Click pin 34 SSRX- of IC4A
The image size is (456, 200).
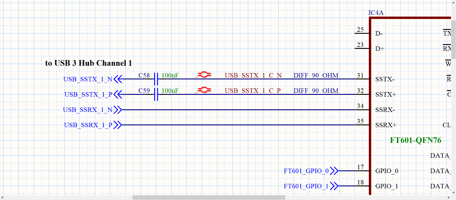[x=362, y=110]
